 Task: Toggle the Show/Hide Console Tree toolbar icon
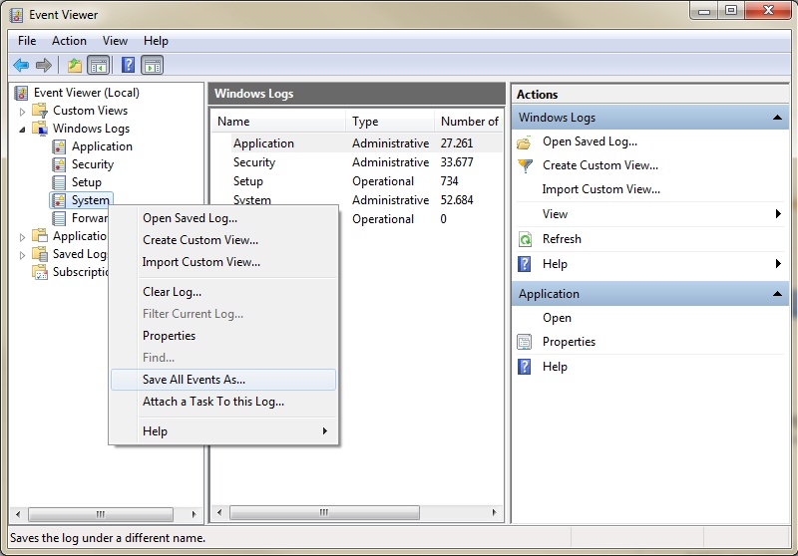coord(99,65)
